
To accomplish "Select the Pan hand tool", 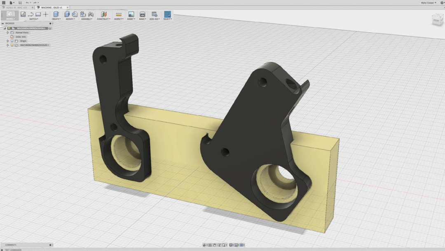I will [x=215, y=245].
